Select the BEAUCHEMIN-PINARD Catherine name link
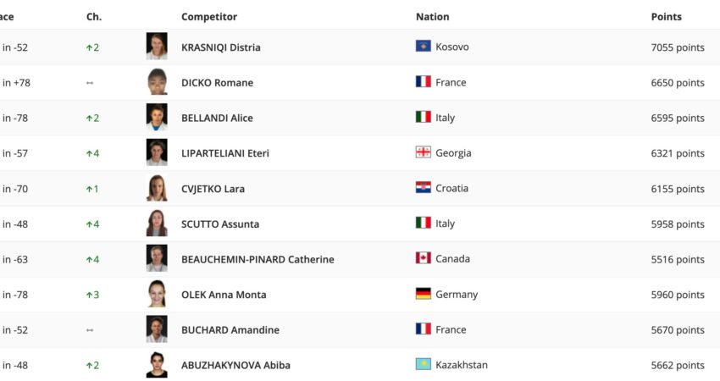 click(x=258, y=259)
